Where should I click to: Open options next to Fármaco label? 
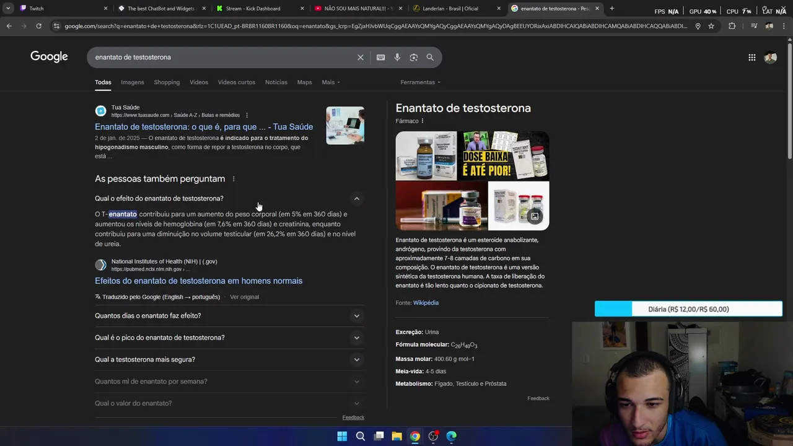pyautogui.click(x=423, y=121)
